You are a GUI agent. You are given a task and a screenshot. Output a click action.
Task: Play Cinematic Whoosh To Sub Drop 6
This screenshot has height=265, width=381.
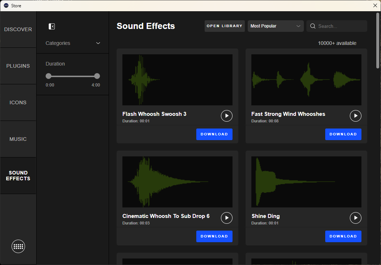tap(227, 218)
